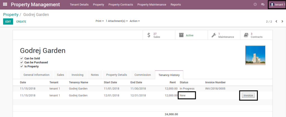
Task: Open the Contracts book stat button
Action: (256, 35)
